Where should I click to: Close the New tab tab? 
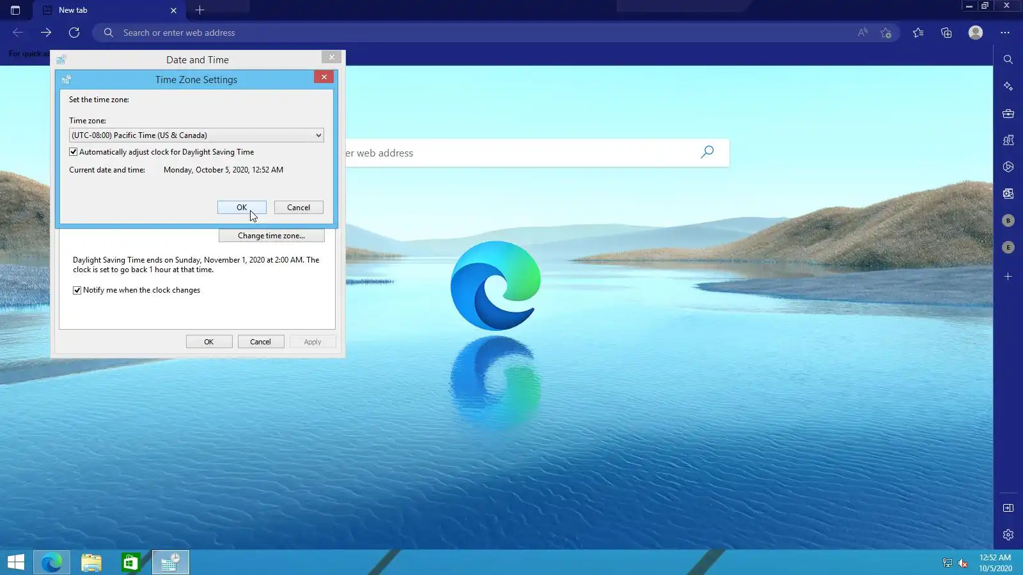point(173,10)
